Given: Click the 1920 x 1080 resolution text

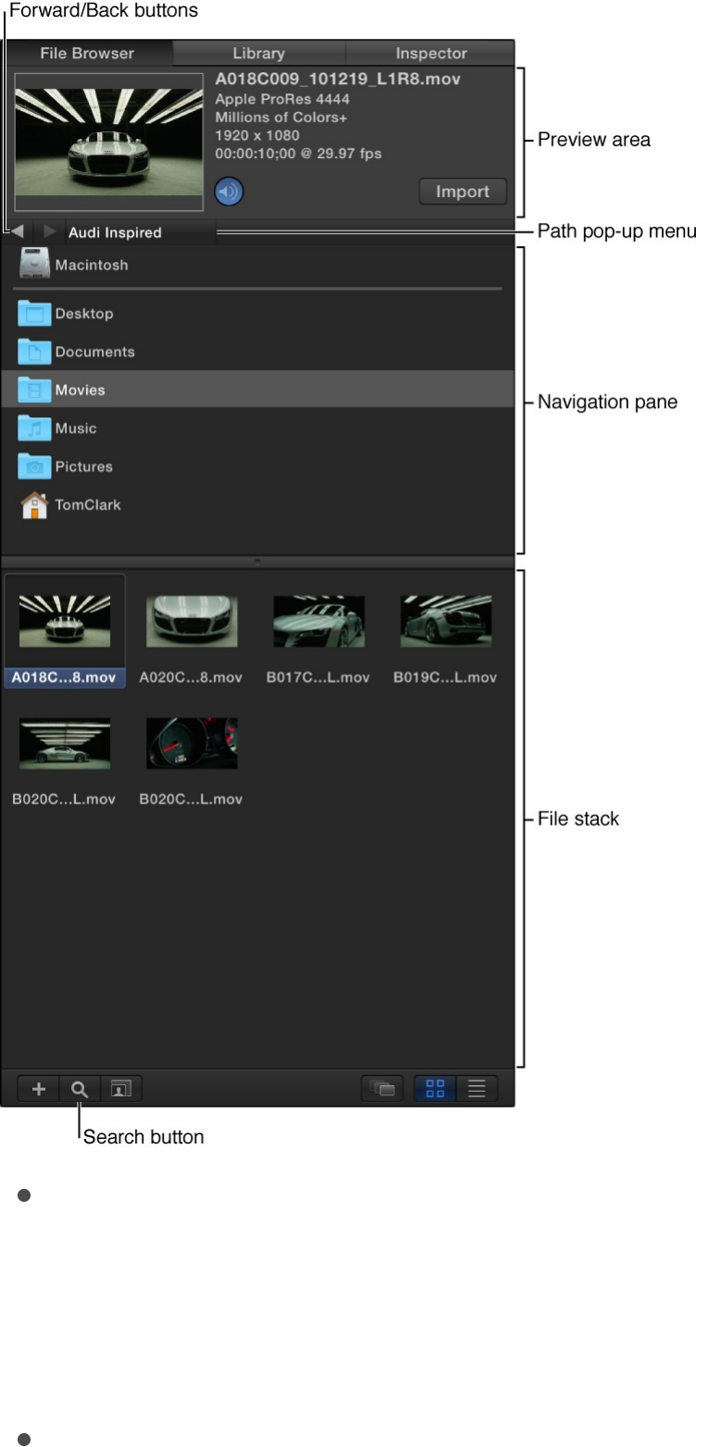Looking at the screenshot, I should point(257,135).
